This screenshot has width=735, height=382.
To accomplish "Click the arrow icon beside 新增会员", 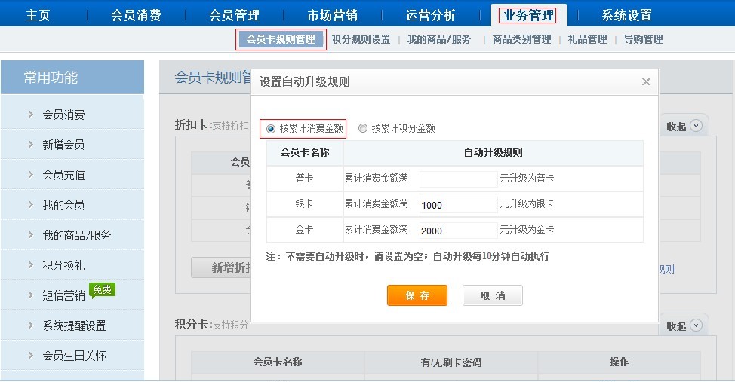I will [30, 145].
